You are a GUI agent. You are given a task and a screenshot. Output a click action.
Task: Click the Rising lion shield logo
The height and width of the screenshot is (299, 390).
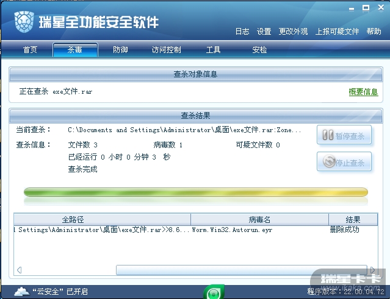pyautogui.click(x=24, y=22)
